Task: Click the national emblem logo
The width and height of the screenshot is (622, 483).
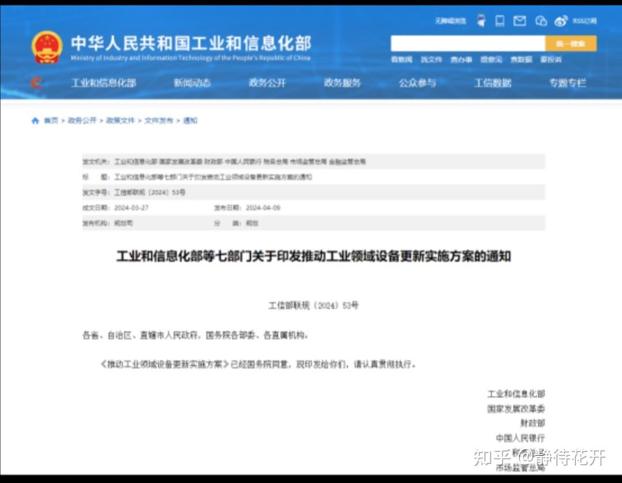Action: [x=47, y=47]
